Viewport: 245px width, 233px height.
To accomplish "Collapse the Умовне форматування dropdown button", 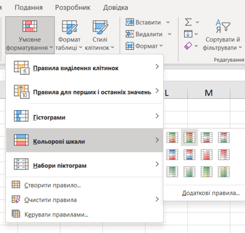I will (30, 35).
